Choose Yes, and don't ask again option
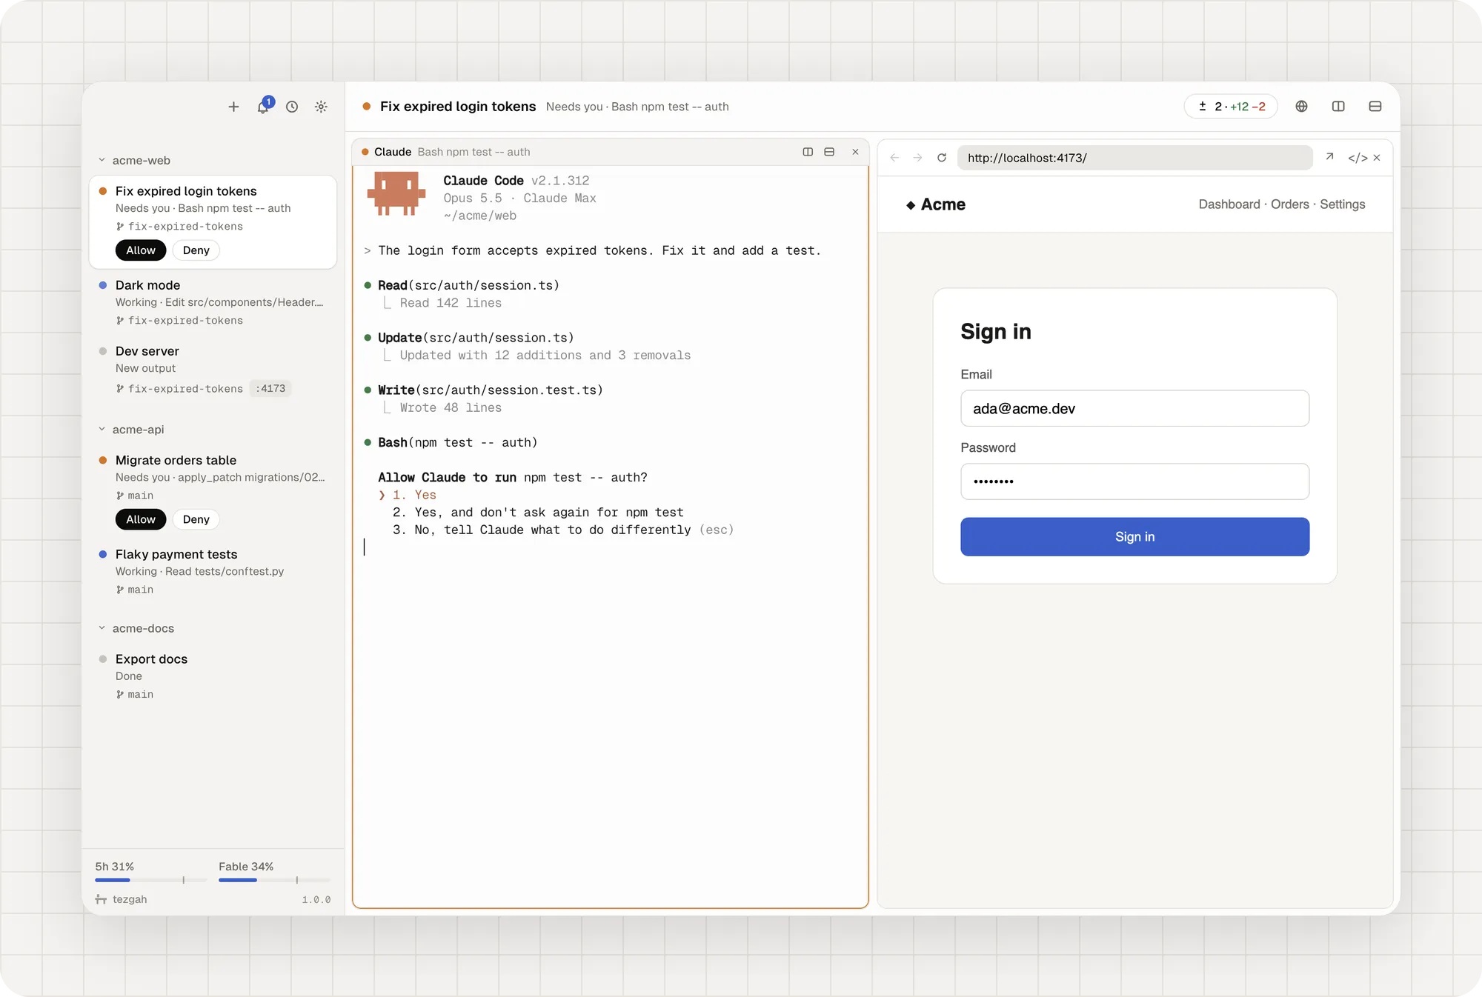1482x997 pixels. pyautogui.click(x=538, y=513)
